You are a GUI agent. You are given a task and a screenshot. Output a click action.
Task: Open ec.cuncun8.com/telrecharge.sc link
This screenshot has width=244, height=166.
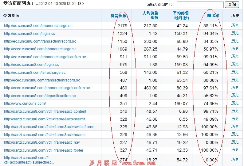tap(35, 73)
